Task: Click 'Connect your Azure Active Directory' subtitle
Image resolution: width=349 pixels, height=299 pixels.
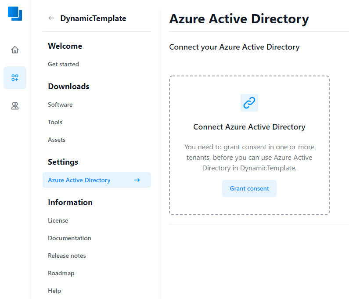Action: [x=234, y=47]
